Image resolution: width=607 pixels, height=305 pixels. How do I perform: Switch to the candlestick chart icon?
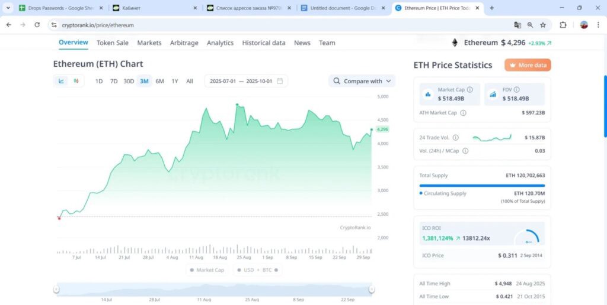tap(76, 81)
